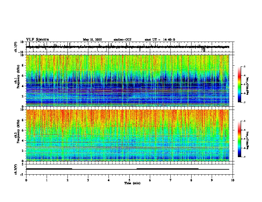Click the ch.2 colorbar "log(PSD)" units label
Image resolution: width=262 pixels, height=202 pixels.
pos(248,140)
